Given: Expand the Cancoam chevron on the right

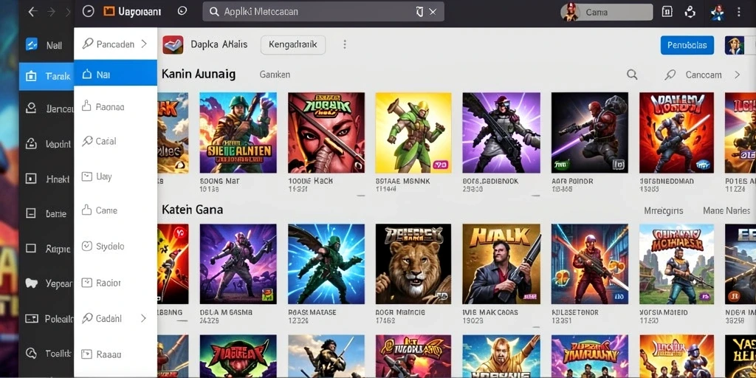Looking at the screenshot, I should tap(737, 75).
